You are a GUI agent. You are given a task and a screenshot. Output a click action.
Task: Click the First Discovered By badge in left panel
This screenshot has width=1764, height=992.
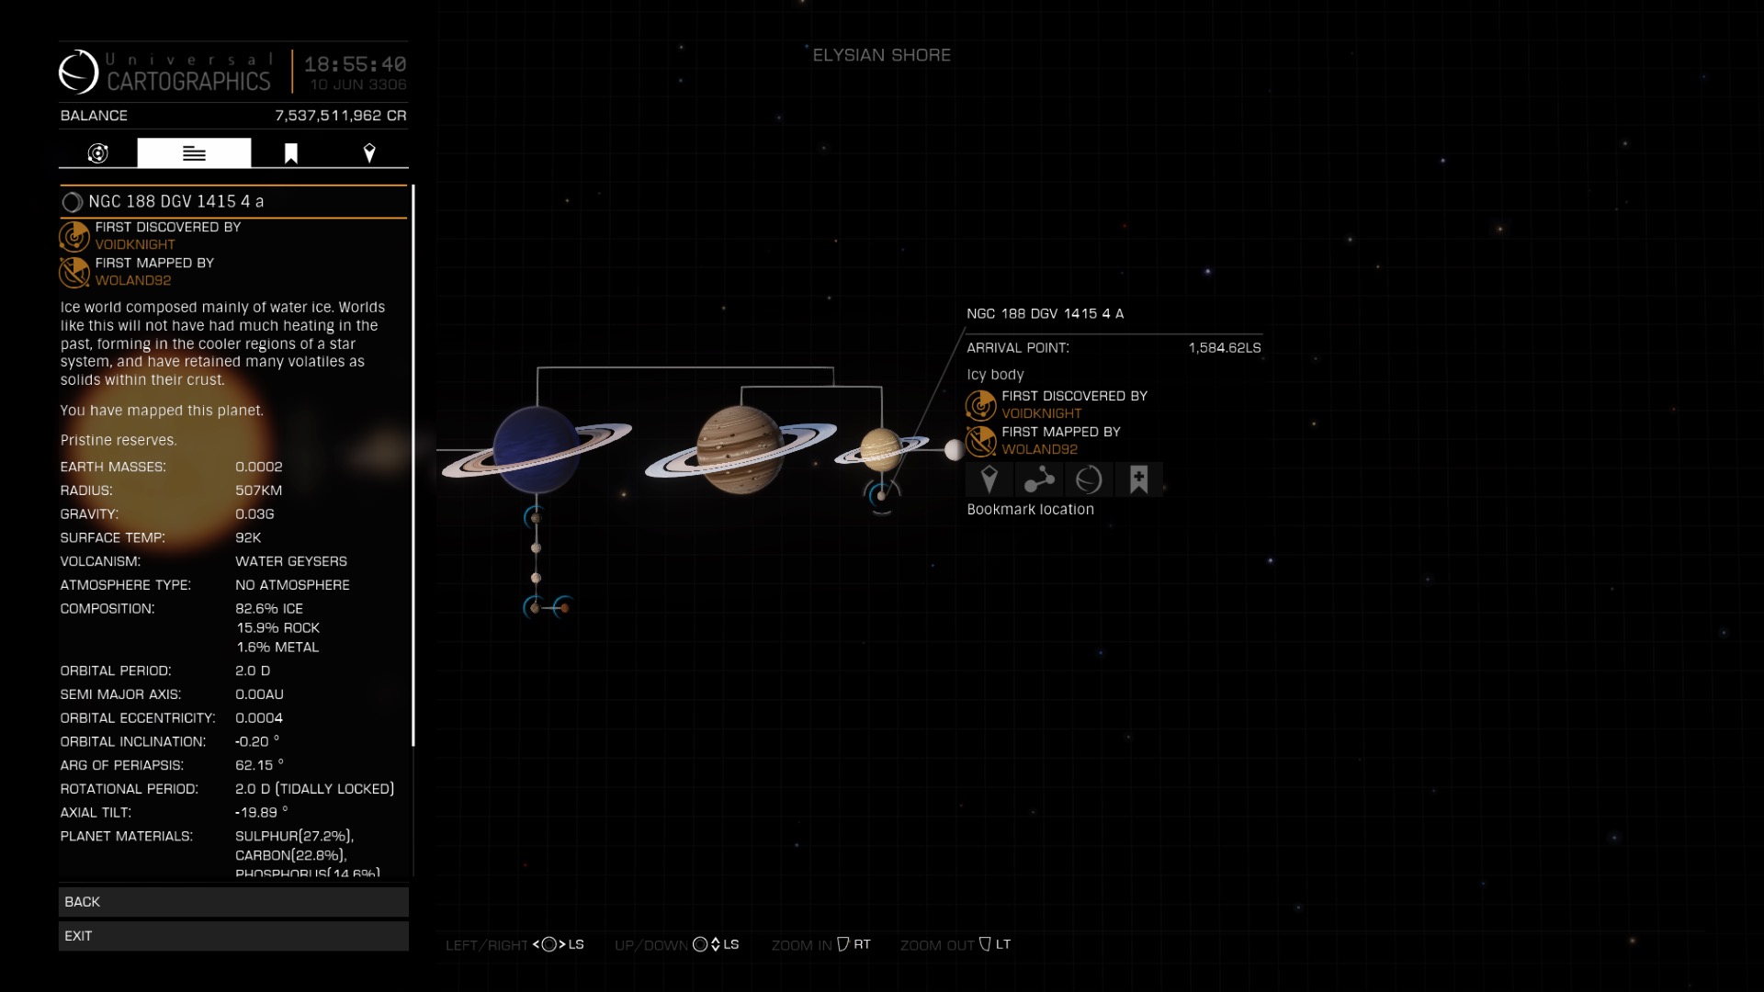click(x=75, y=236)
